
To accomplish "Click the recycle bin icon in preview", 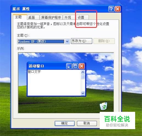I will 104,106.
